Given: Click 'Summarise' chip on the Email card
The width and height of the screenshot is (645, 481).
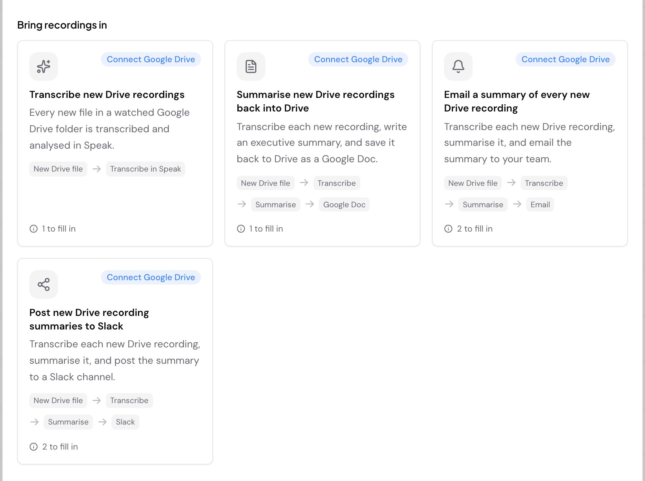Looking at the screenshot, I should (x=483, y=205).
